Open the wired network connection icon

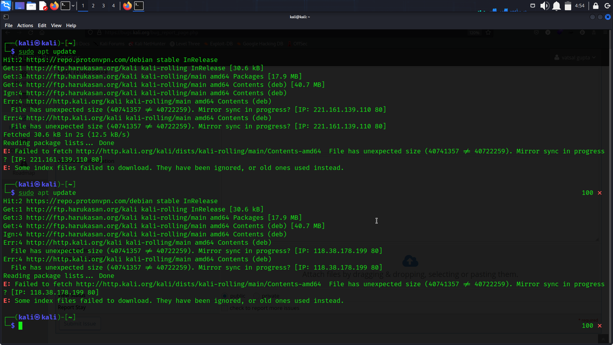533,5
